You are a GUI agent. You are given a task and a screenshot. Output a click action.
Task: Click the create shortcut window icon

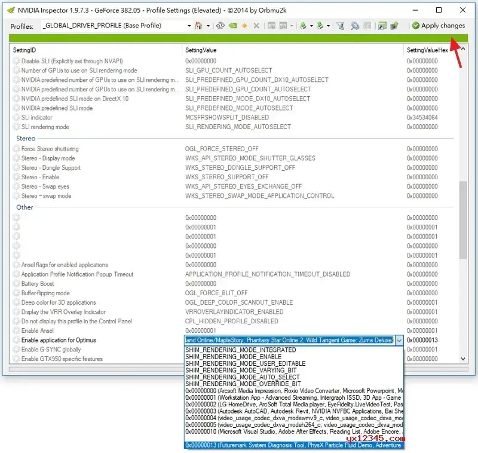[382, 26]
